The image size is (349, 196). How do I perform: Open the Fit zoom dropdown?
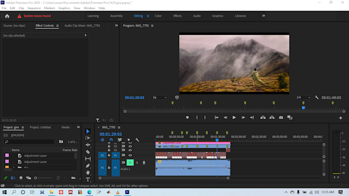(x=160, y=97)
